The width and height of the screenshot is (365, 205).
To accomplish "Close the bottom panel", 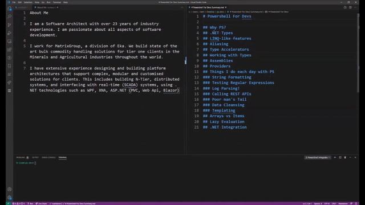I will 355,158.
